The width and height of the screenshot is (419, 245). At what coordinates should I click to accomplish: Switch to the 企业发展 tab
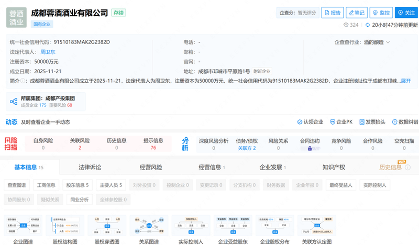pyautogui.click(x=272, y=167)
